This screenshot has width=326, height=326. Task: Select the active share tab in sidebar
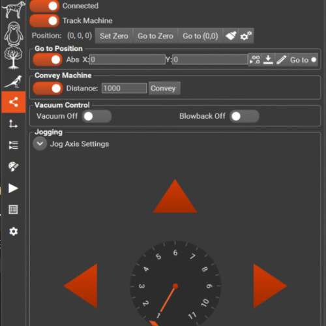coord(14,102)
